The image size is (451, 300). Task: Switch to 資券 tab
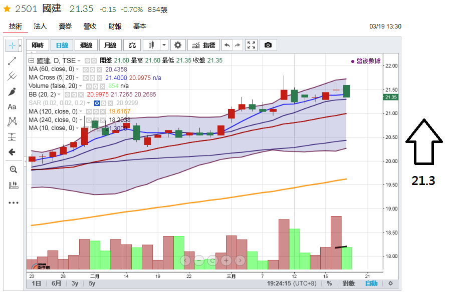pos(65,26)
